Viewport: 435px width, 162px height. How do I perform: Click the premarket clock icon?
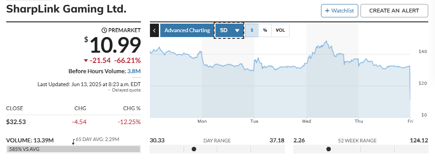pyautogui.click(x=104, y=30)
